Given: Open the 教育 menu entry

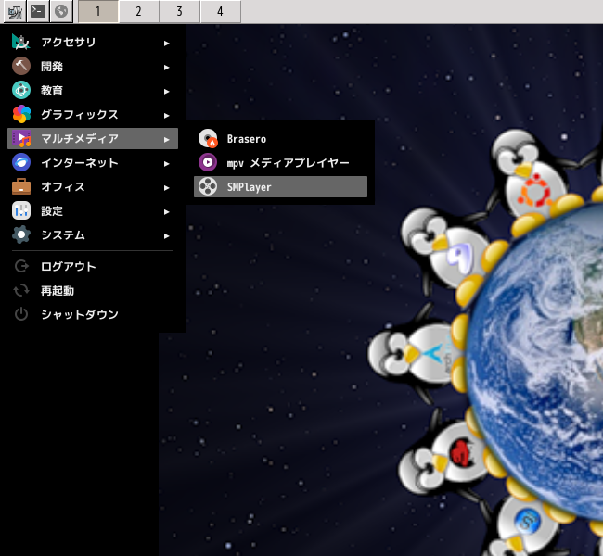Looking at the screenshot, I should tap(93, 90).
